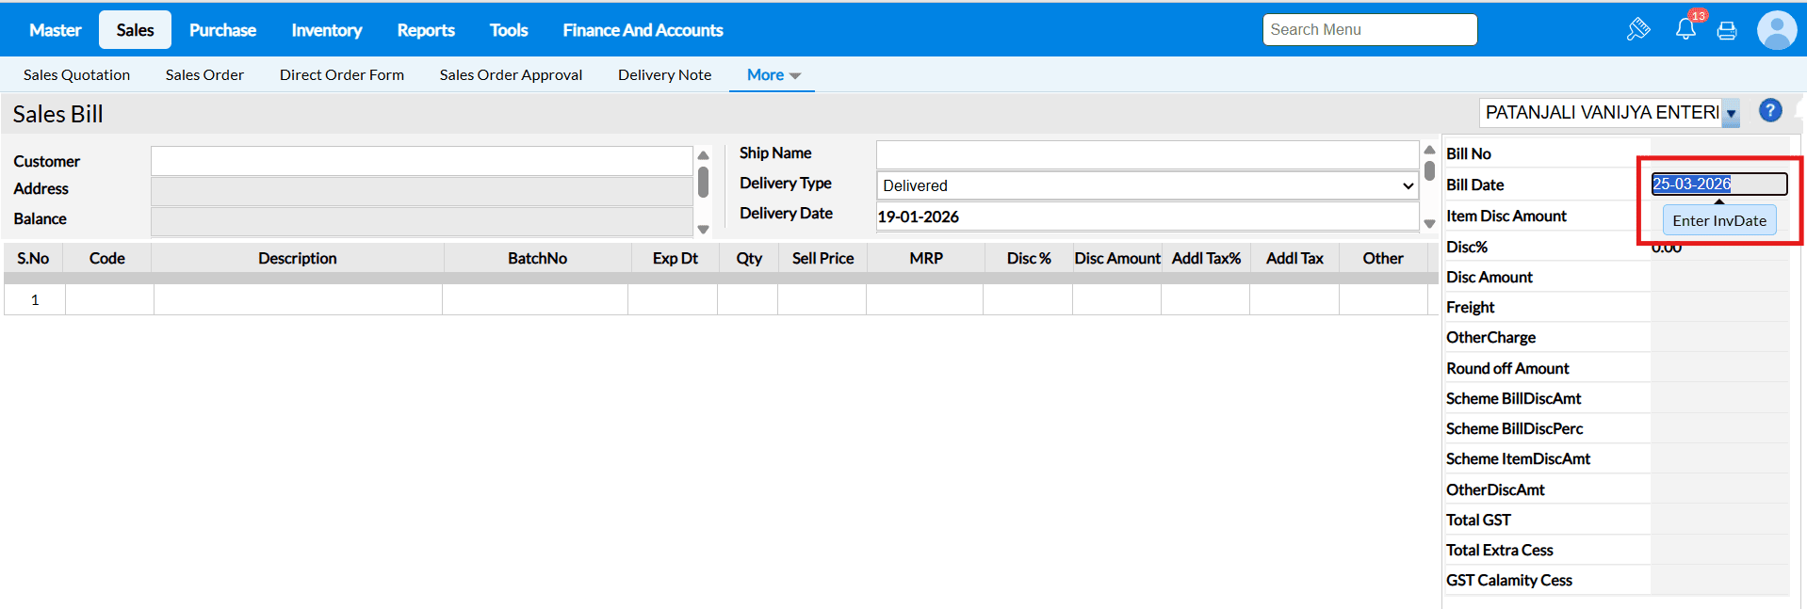The width and height of the screenshot is (1807, 609).
Task: Click the Customer input field
Action: (x=421, y=161)
